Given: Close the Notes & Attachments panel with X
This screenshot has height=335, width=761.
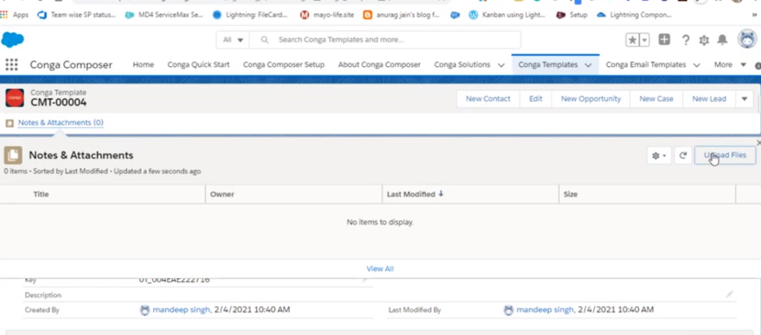Looking at the screenshot, I should pos(758,143).
